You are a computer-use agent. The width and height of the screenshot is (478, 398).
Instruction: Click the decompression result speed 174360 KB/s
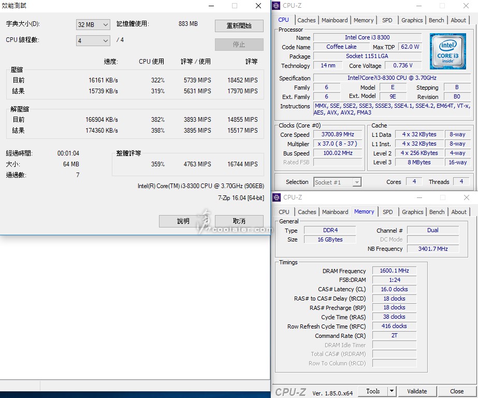click(x=102, y=130)
